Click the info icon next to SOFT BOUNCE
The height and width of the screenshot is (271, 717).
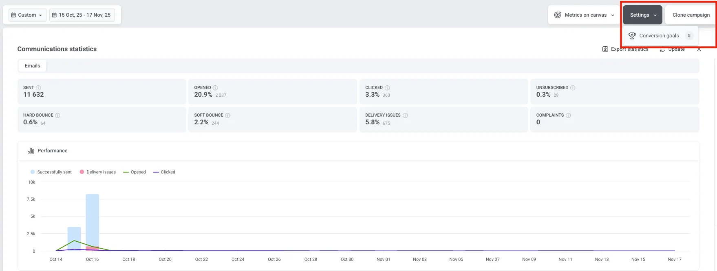[x=227, y=115]
